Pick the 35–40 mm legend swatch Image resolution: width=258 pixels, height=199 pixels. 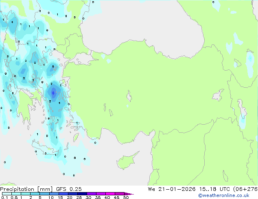click(101, 194)
